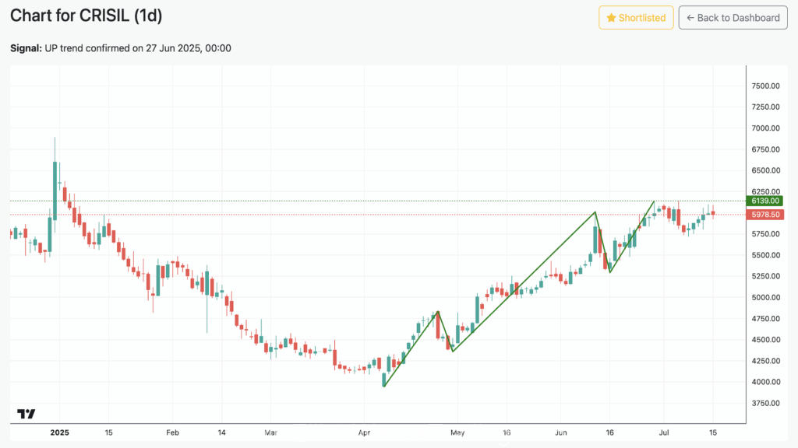Click the Chart for CRISIL (1d) heading
The image size is (798, 448).
click(x=86, y=16)
